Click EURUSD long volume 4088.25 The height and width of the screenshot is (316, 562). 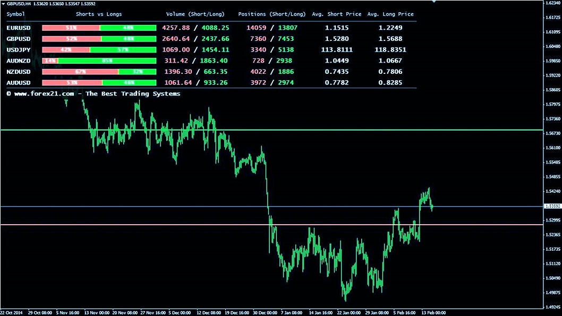click(216, 28)
